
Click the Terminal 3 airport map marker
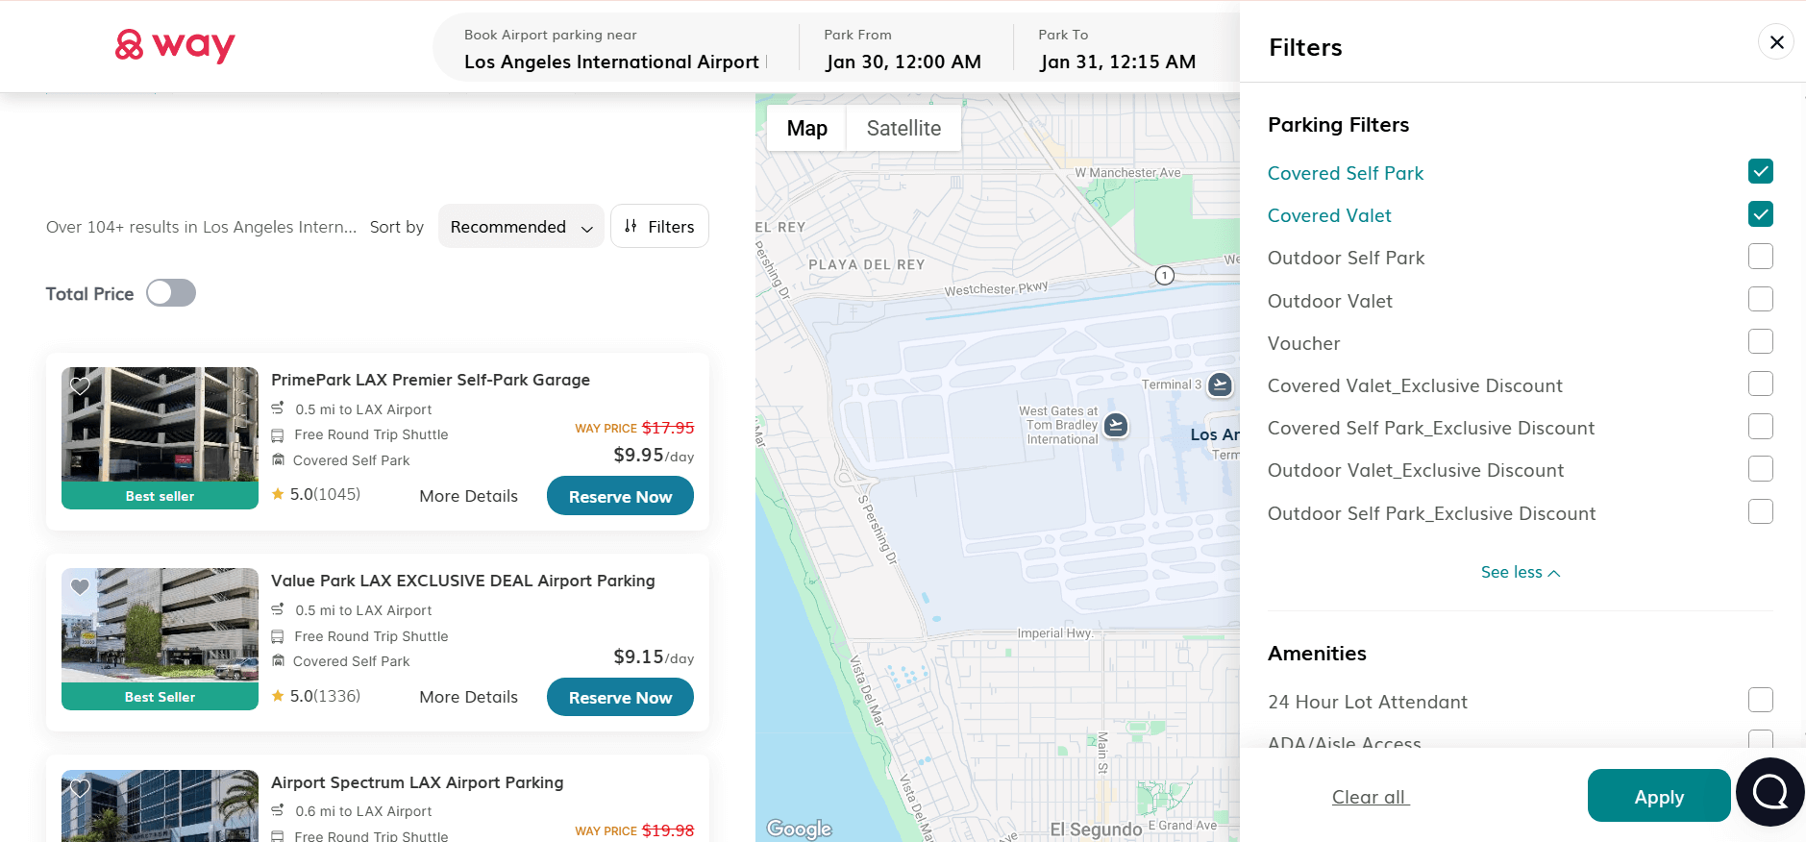(1220, 384)
